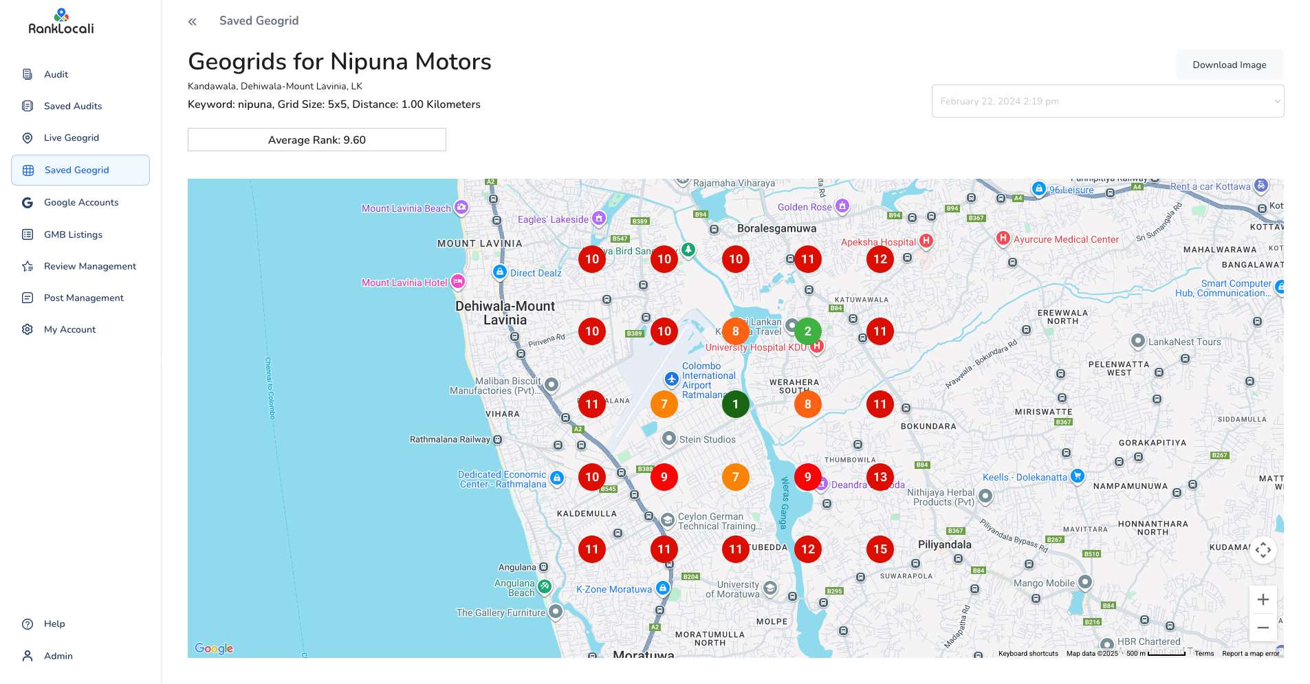Switch to Live Geogrid
Screen dimensions: 1310x684
(x=70, y=137)
